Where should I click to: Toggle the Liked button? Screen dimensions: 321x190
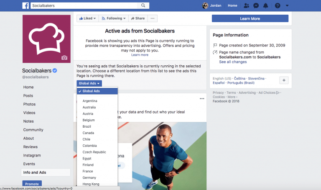tap(87, 18)
